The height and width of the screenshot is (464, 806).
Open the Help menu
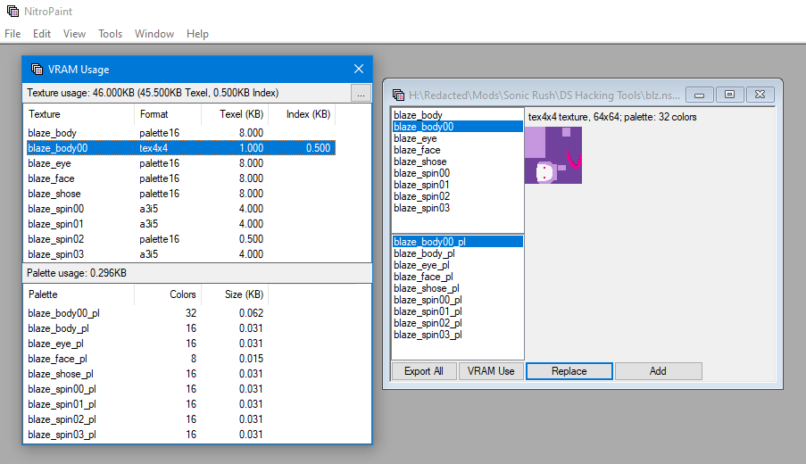(197, 34)
